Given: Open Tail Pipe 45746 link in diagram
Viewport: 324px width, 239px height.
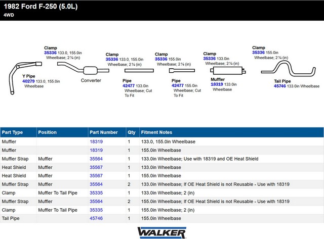Looking at the screenshot, I should (280, 86).
